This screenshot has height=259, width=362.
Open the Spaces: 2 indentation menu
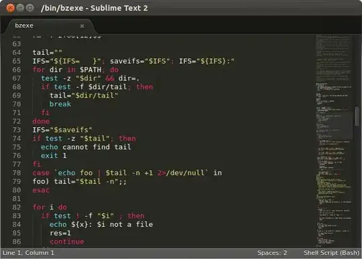[272, 253]
